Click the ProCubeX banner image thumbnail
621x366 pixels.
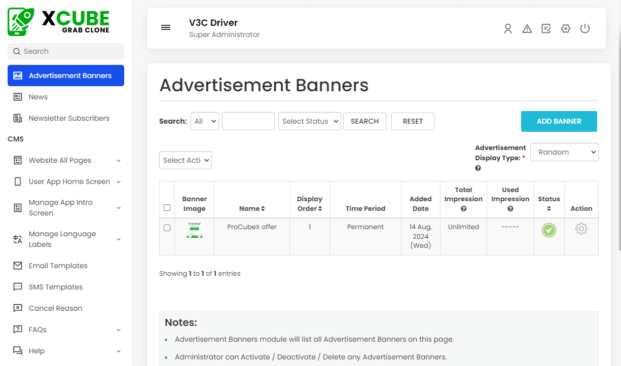tap(195, 230)
